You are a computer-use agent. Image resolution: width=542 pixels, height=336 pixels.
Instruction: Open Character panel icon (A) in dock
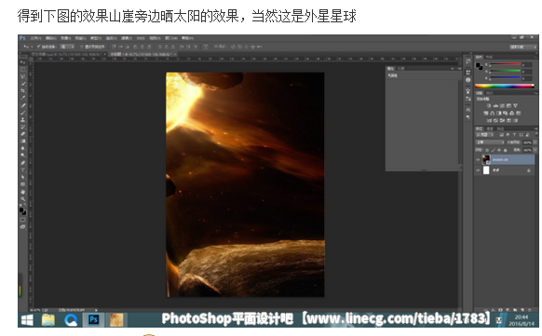[x=468, y=110]
